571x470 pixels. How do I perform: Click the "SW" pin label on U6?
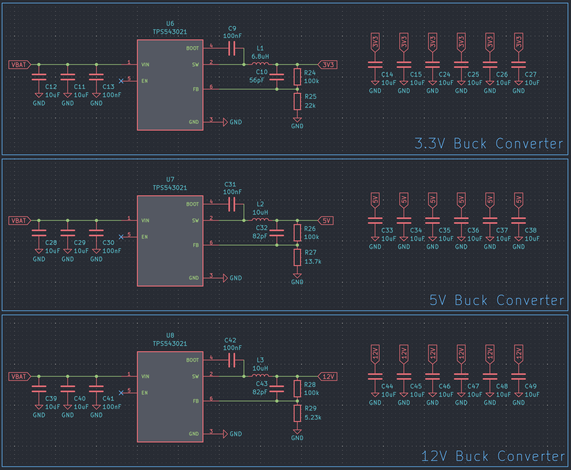195,65
